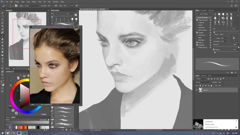The width and height of the screenshot is (240, 135).
Task: Lock all padlock icon in Layers
Action: point(211,85)
